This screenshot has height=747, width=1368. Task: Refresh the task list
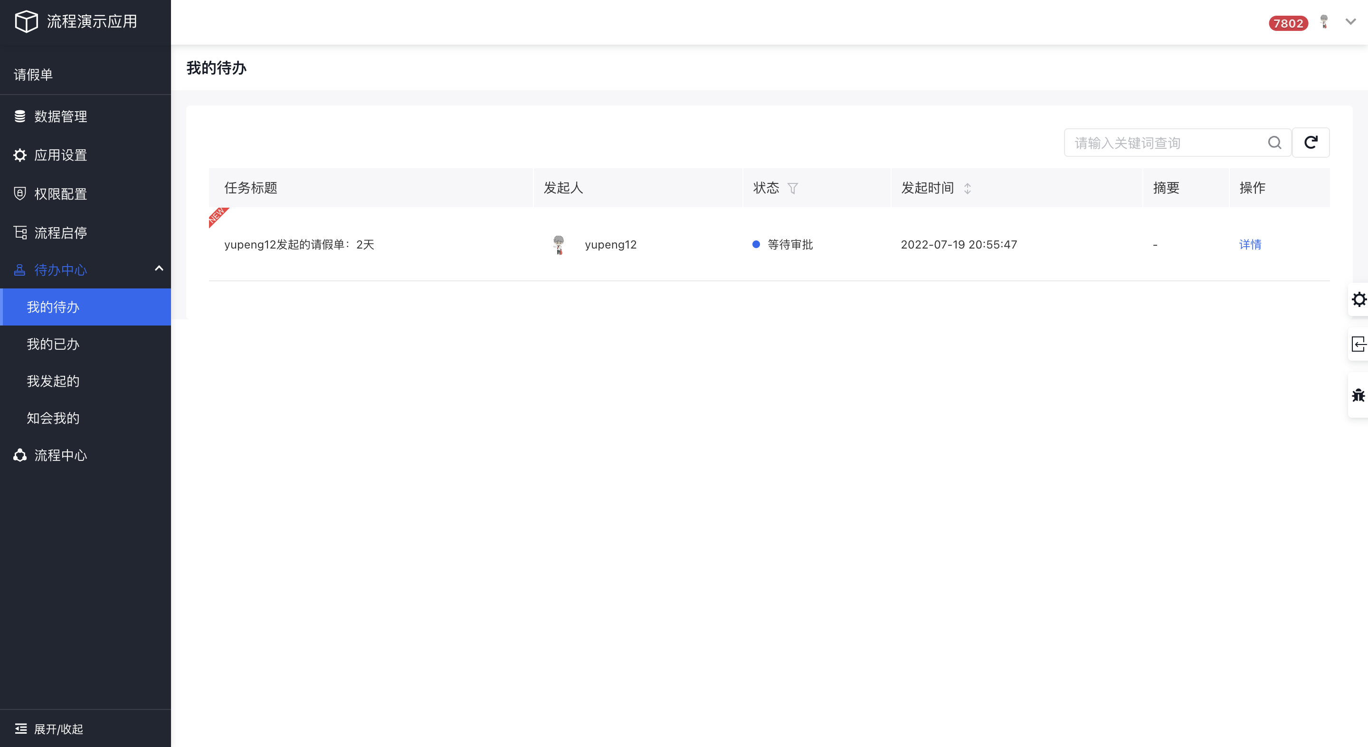pos(1311,143)
